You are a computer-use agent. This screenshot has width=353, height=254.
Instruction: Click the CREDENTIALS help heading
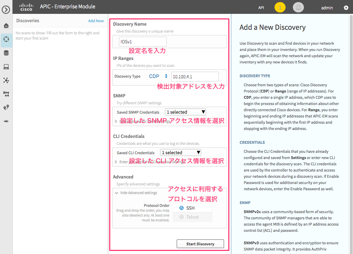(x=252, y=142)
